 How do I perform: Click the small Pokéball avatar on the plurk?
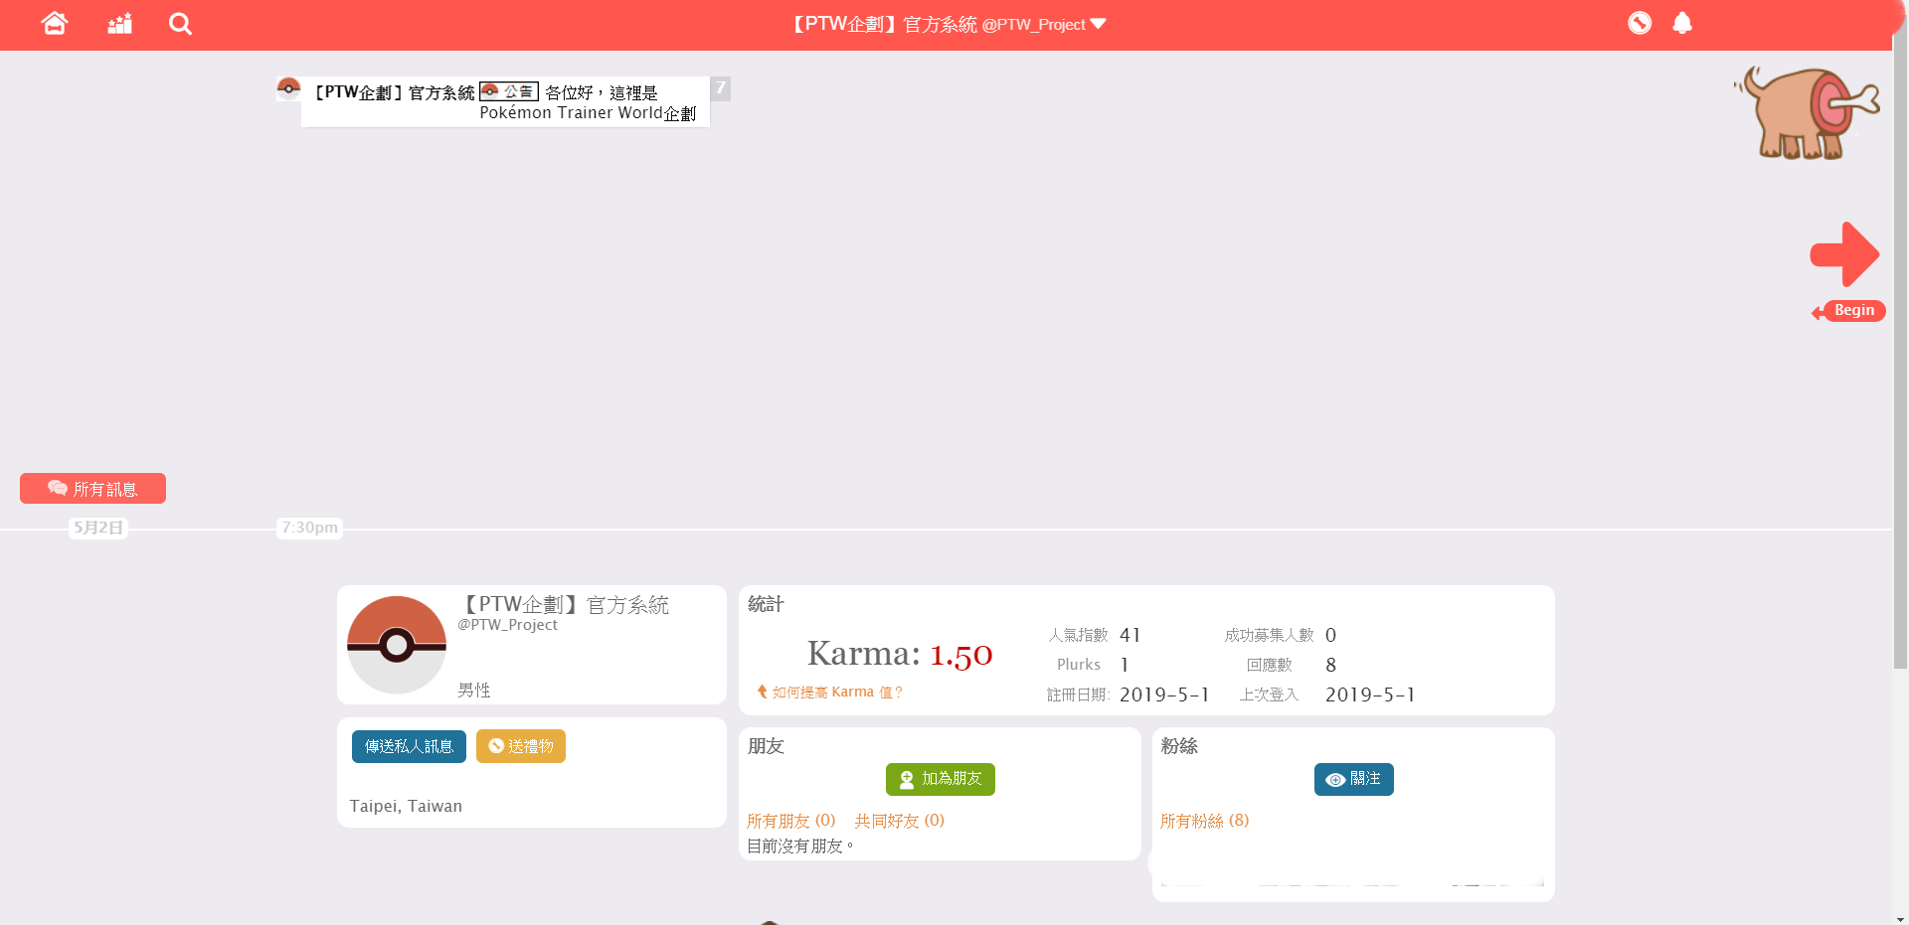pos(288,88)
